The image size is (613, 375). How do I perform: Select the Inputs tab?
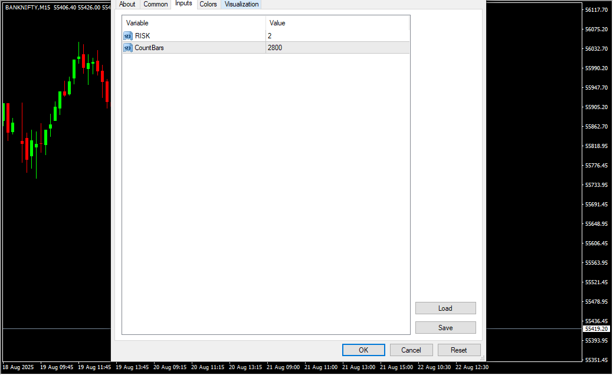183,4
